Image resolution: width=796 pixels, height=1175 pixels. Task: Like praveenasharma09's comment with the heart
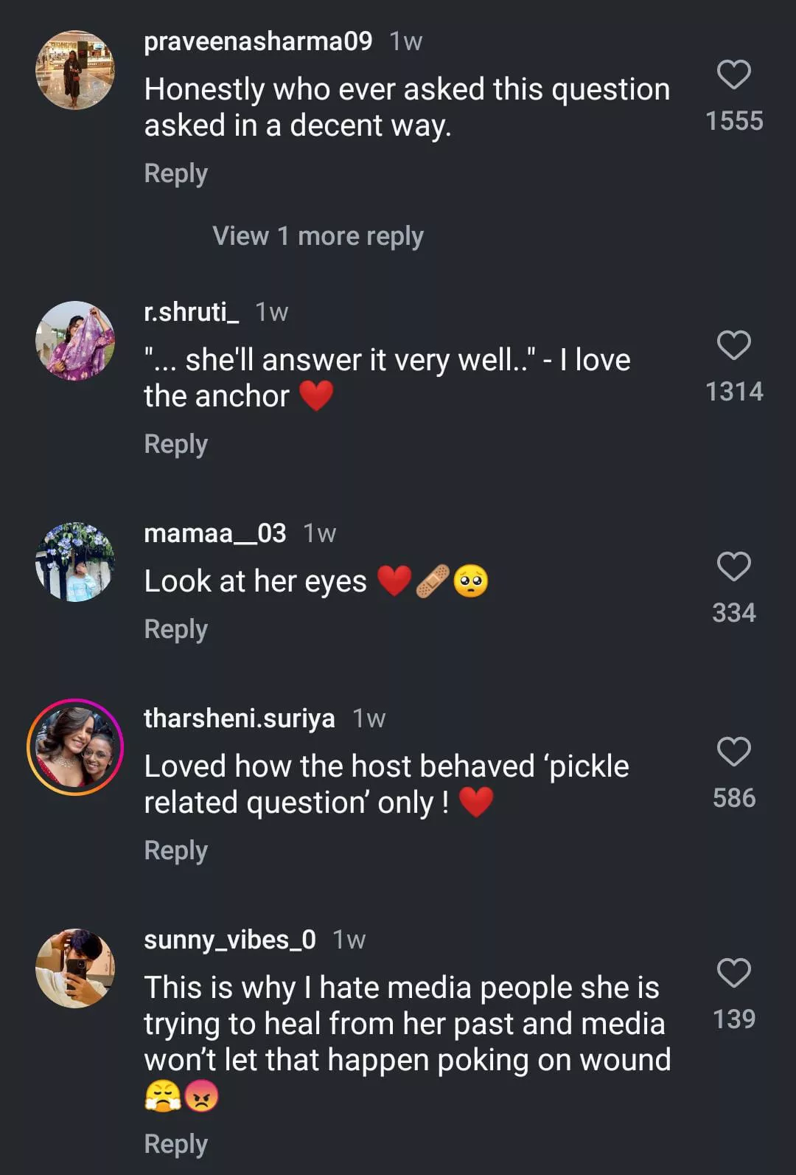click(733, 74)
